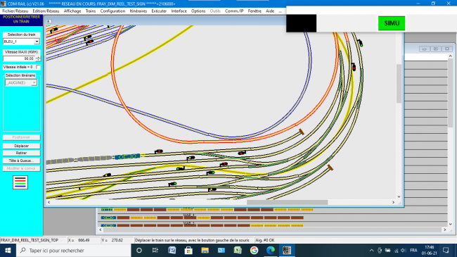Launch Microsoft Edge from the taskbar

[271, 250]
